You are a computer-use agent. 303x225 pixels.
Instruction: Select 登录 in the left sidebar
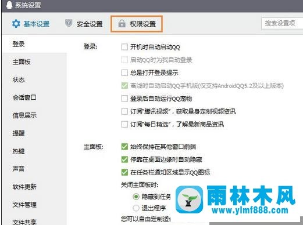point(19,44)
